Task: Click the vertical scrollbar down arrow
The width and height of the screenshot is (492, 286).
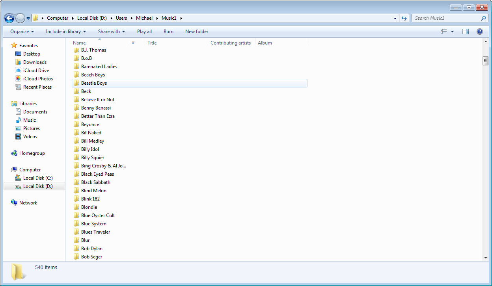Action: (486, 258)
